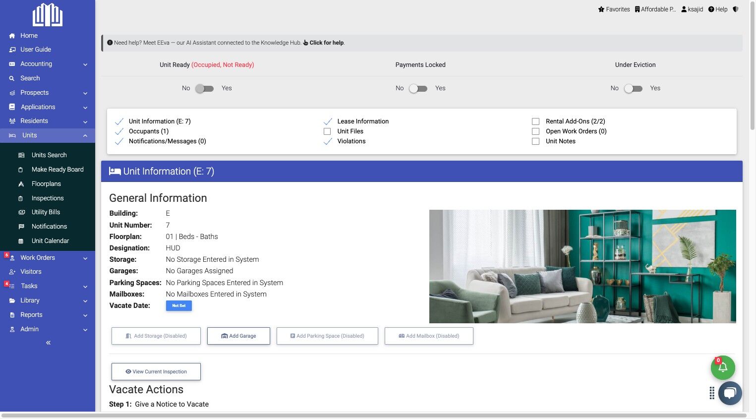Click the Home house icon
Image resolution: width=756 pixels, height=419 pixels.
[12, 36]
